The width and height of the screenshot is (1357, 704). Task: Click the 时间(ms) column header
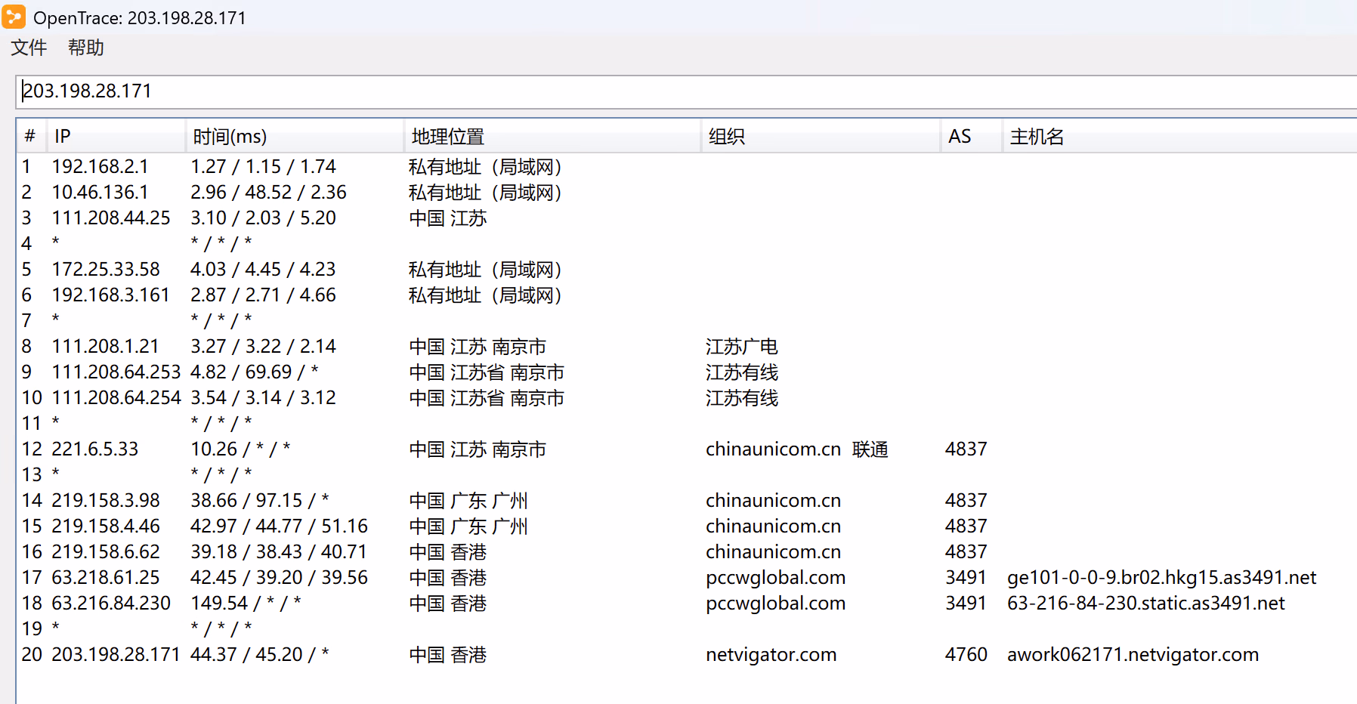(230, 137)
